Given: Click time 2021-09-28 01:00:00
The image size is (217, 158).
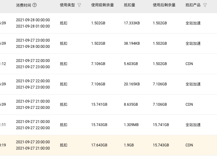Looking at the screenshot, I should pos(33,26).
